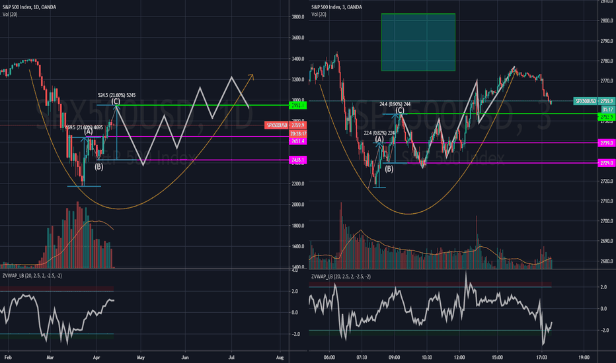Viewport: 616px width, 363px height.
Task: Click the 3800.0 price axis label
Action: point(298,17)
